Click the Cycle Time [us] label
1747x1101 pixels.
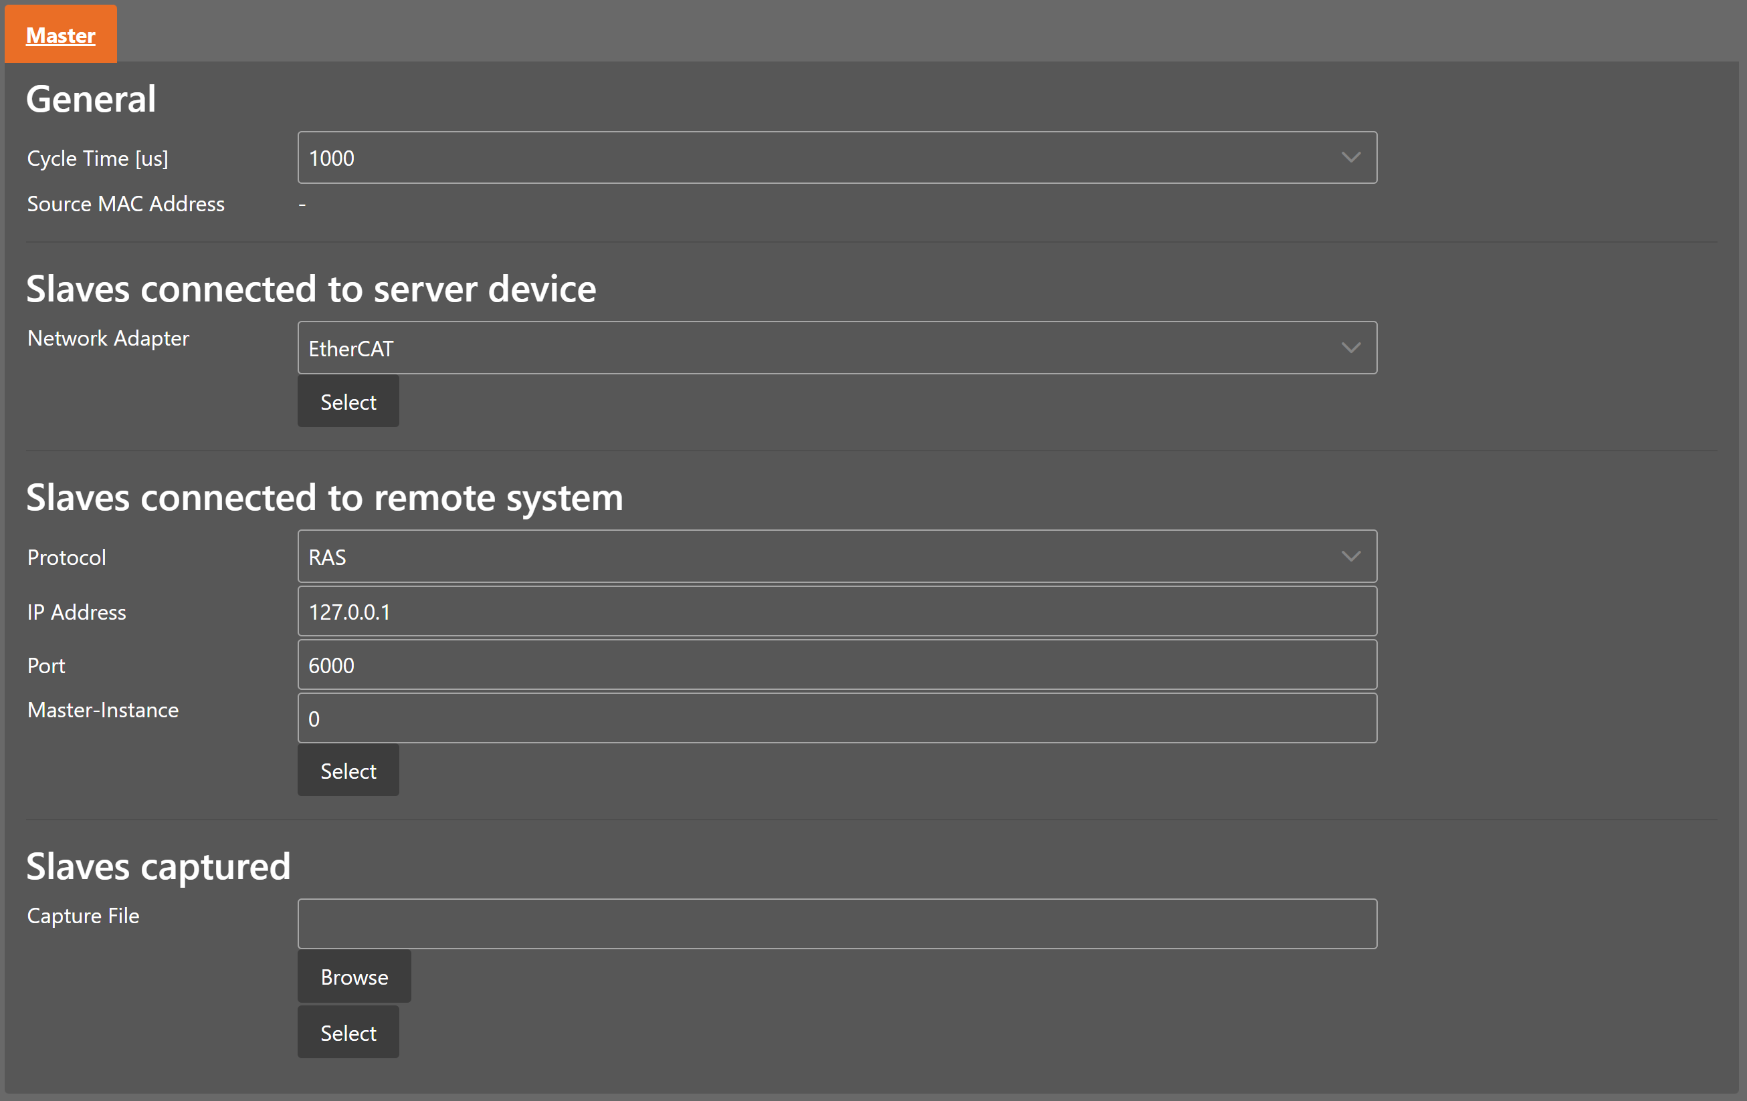click(x=97, y=158)
